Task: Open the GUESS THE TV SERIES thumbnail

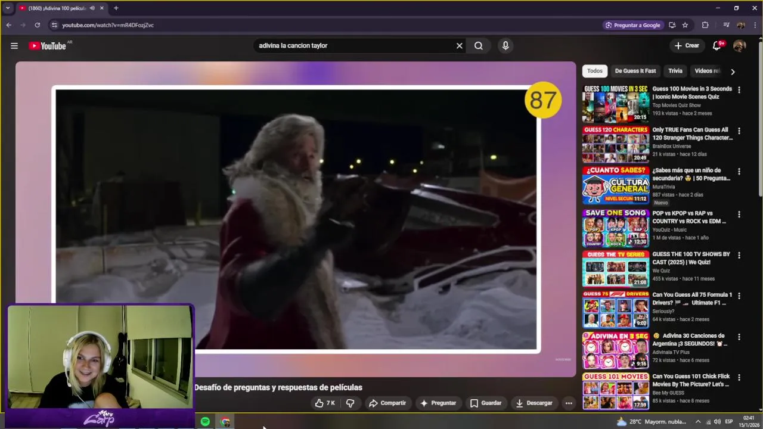Action: pos(616,269)
